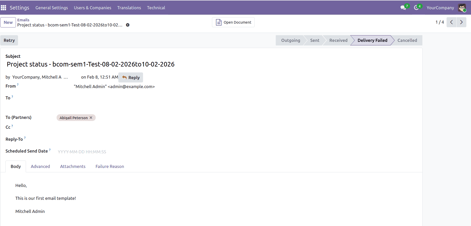Set status to Received
The height and width of the screenshot is (226, 471).
pos(338,40)
